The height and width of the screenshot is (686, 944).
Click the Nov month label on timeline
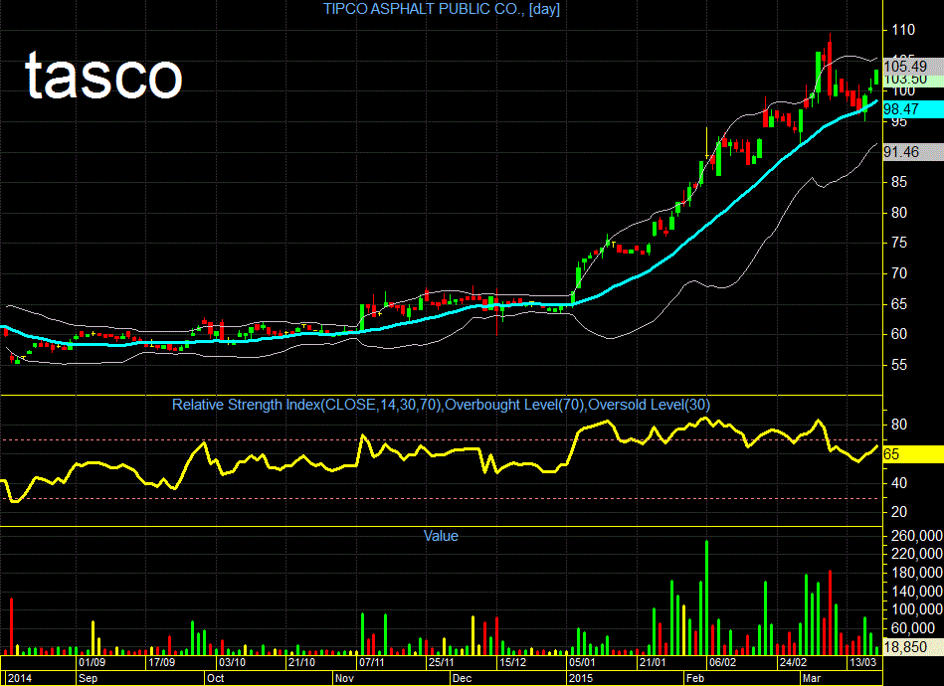tap(344, 678)
